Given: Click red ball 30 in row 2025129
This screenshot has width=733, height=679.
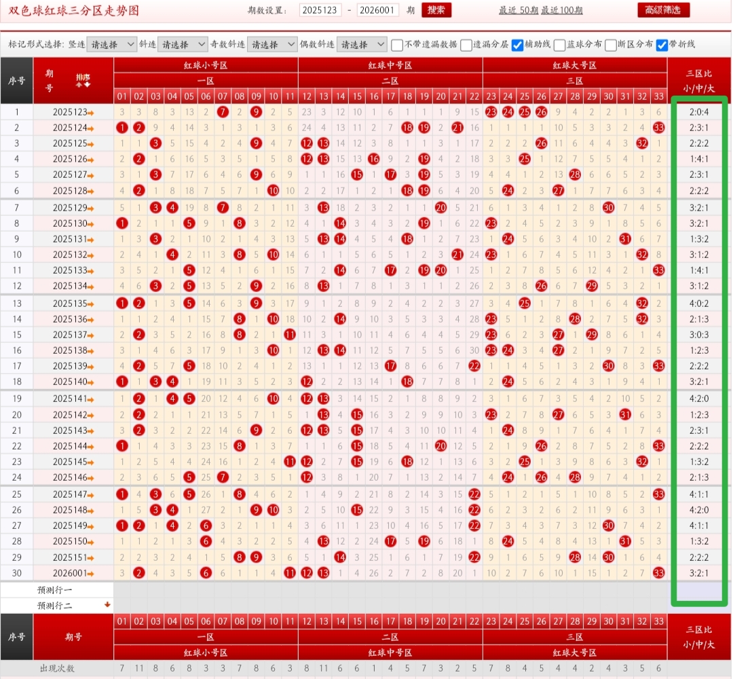Looking at the screenshot, I should (x=608, y=208).
